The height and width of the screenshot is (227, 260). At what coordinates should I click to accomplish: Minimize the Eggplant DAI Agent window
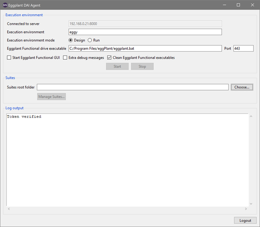tap(224, 5)
